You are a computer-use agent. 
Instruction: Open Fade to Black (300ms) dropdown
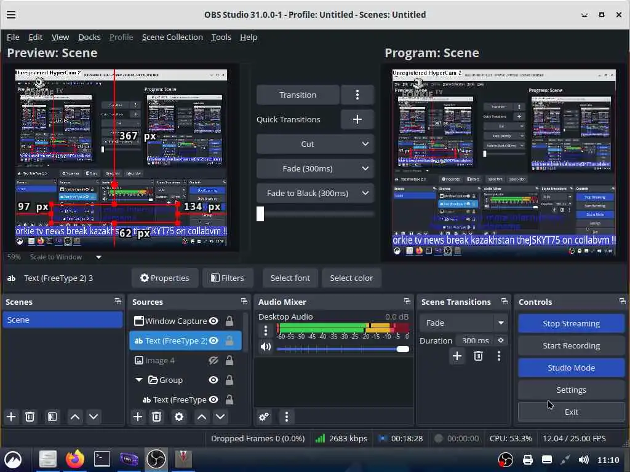coord(316,193)
